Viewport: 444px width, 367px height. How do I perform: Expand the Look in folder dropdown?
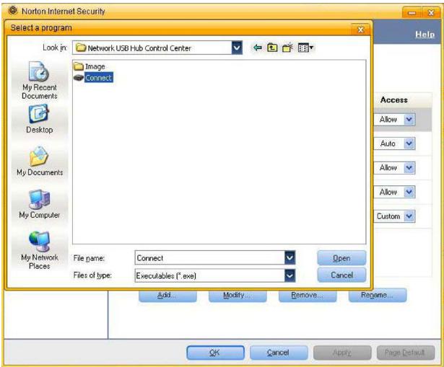(237, 48)
